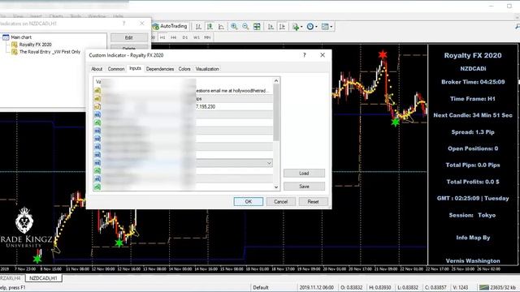Click the C: 0.83857 status bar value

coord(435,287)
